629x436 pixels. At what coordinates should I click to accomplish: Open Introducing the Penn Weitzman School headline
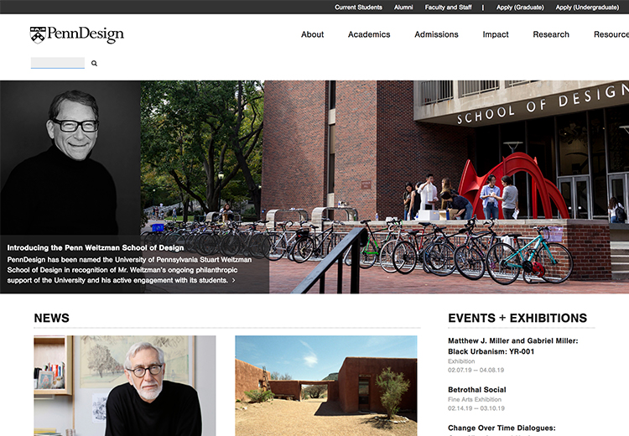tap(96, 247)
